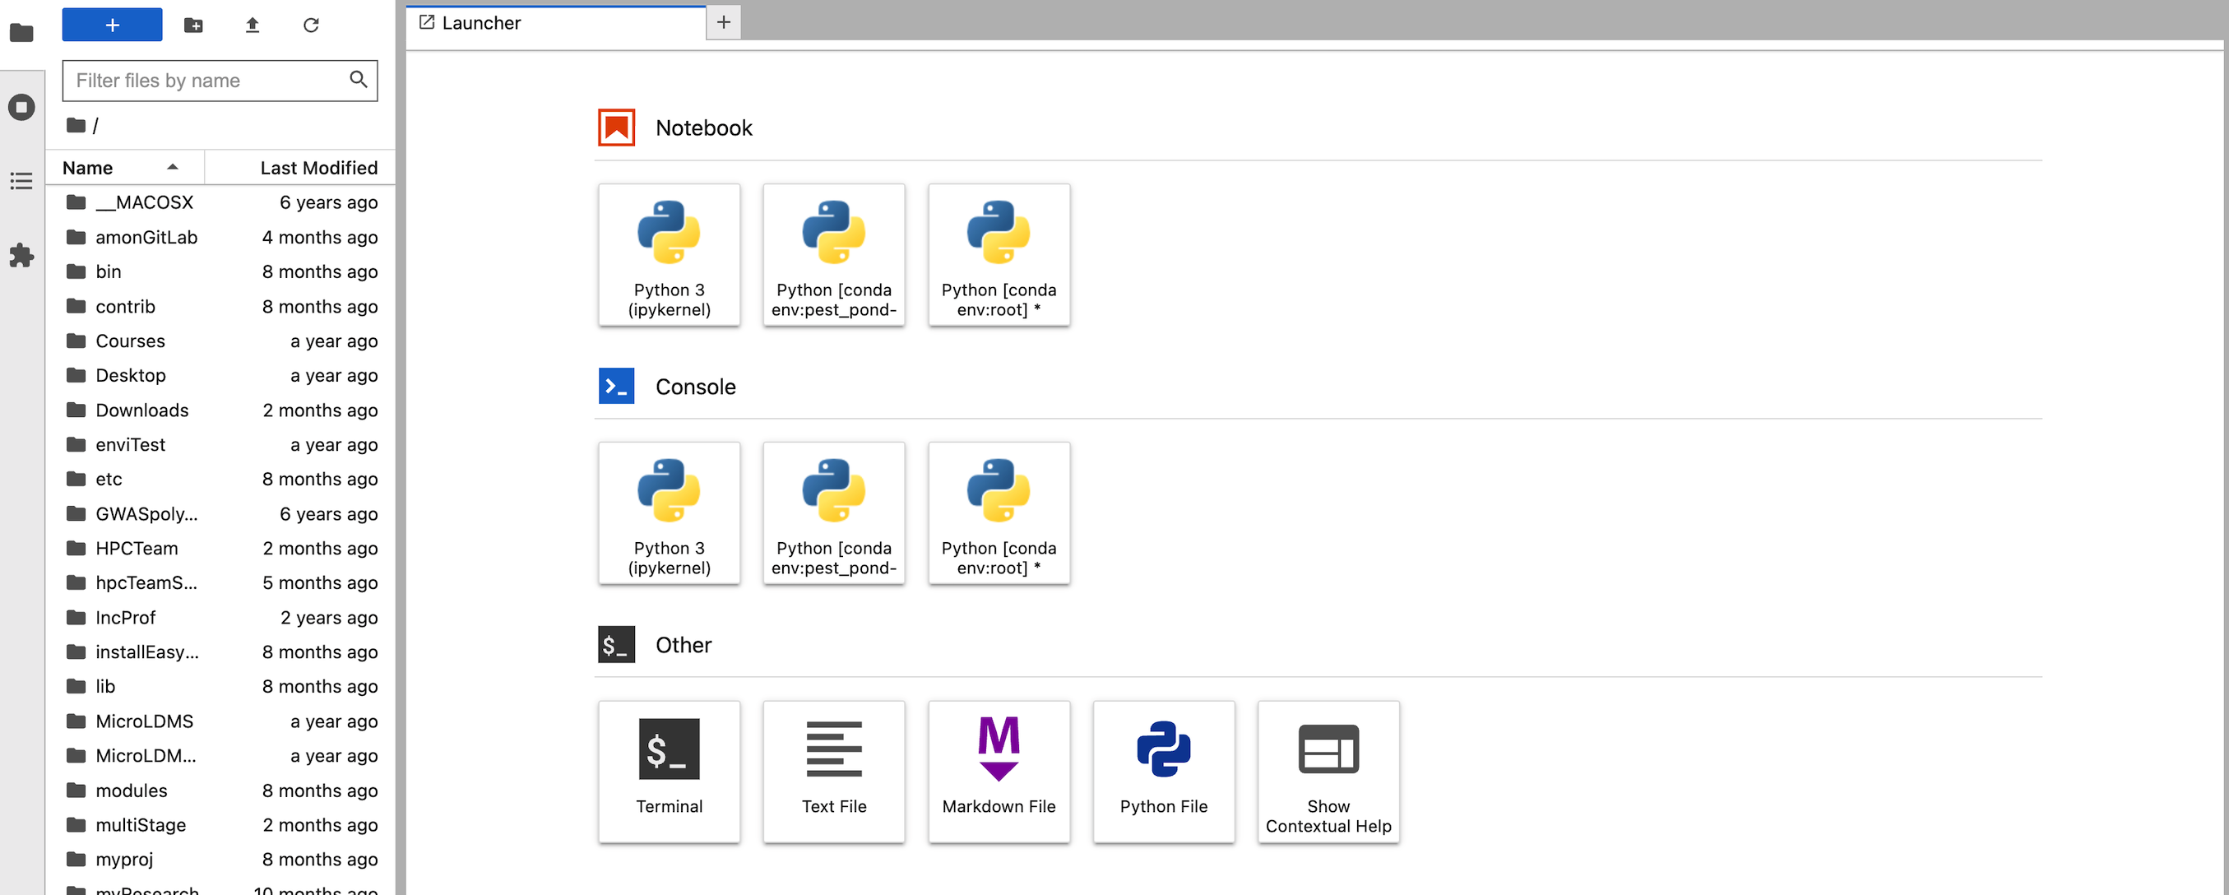Screen dimensions: 2229x895
Task: Select the myproj folder
Action: click(220, 860)
